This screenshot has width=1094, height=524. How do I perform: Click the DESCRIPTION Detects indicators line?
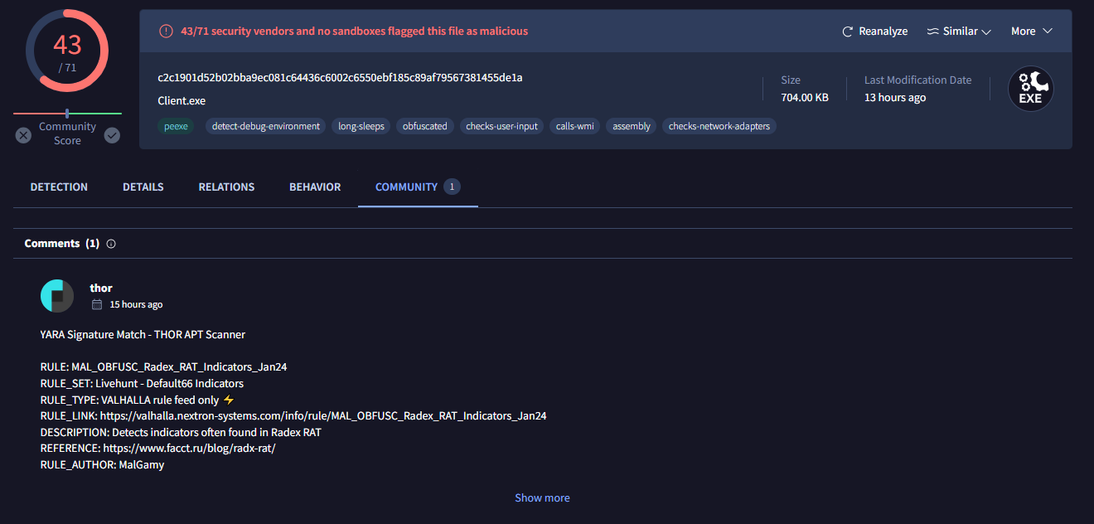tap(181, 432)
